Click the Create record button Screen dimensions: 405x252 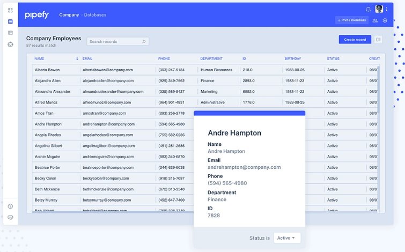pos(355,40)
